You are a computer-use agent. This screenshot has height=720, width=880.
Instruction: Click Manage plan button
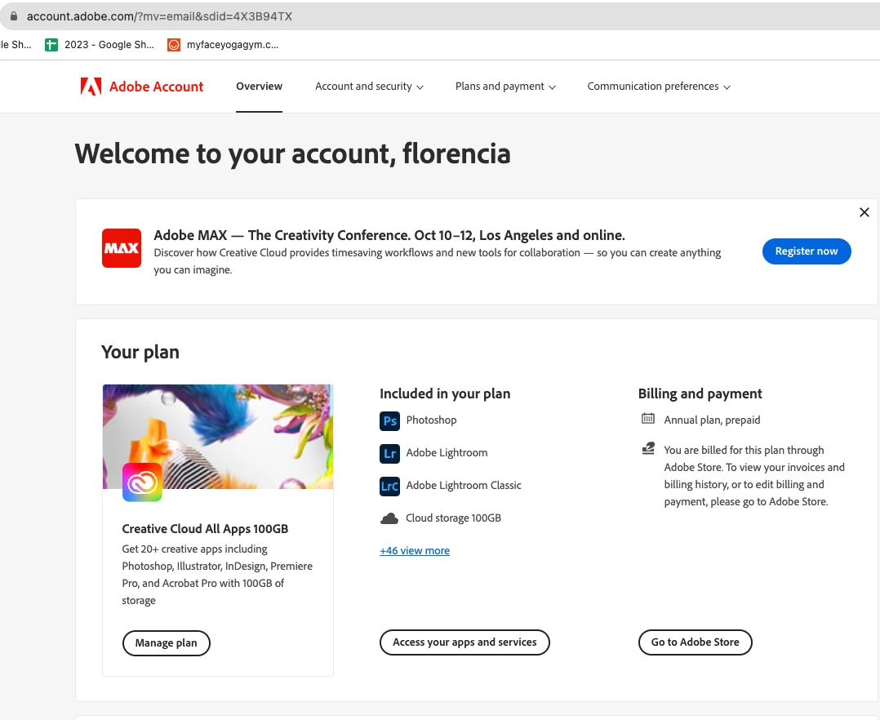click(x=167, y=643)
